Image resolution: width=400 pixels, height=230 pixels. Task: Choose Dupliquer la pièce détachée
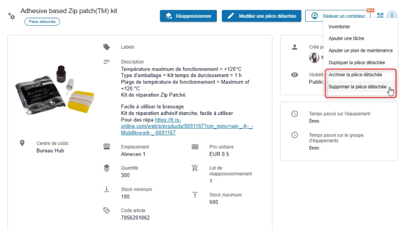click(357, 62)
